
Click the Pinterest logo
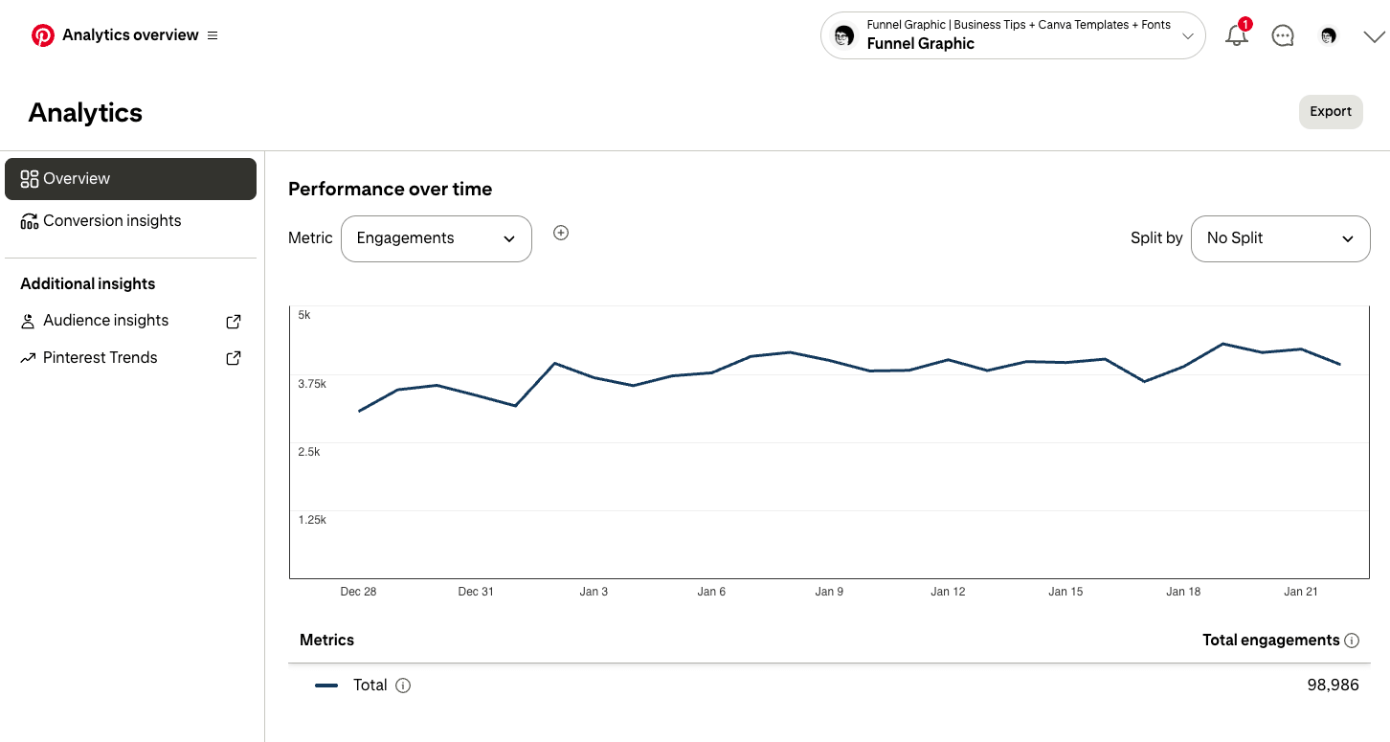(x=42, y=34)
